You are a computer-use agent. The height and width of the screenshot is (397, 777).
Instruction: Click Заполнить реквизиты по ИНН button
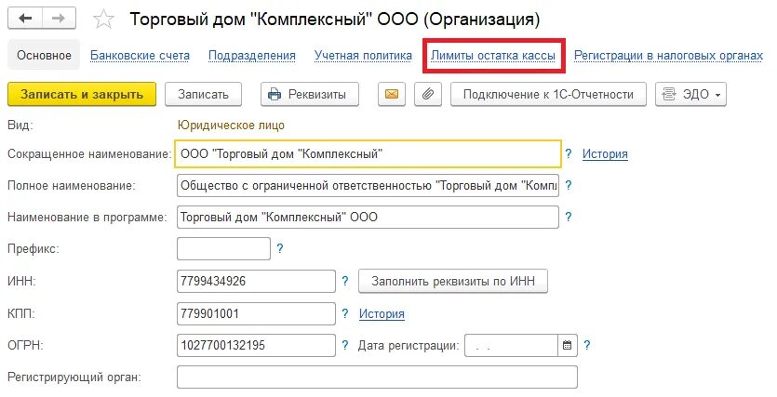(453, 281)
